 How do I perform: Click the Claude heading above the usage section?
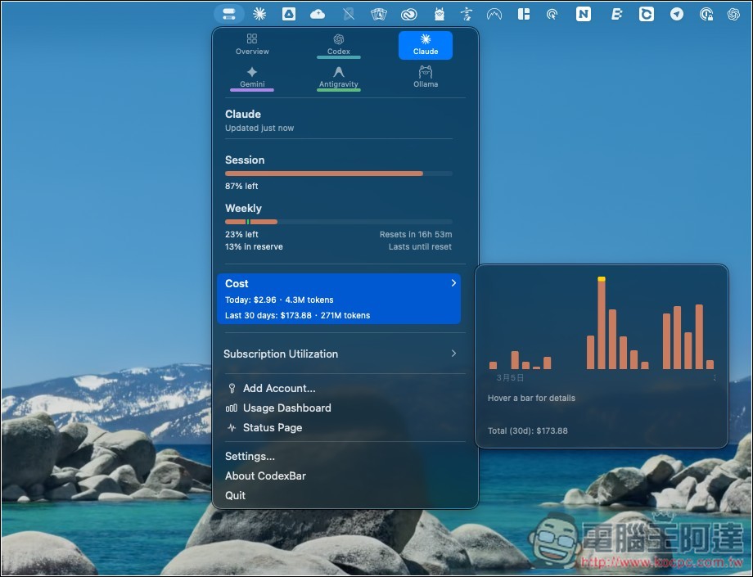243,115
